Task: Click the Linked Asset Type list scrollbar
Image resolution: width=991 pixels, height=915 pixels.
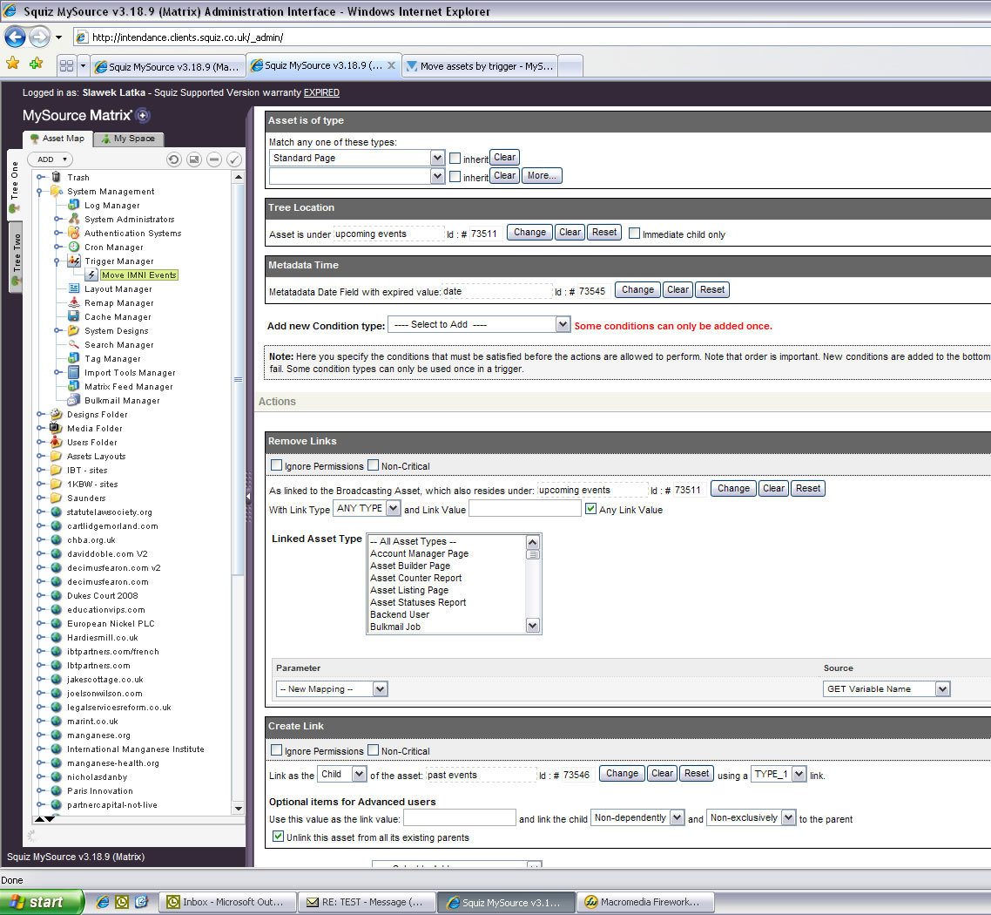Action: click(x=533, y=584)
